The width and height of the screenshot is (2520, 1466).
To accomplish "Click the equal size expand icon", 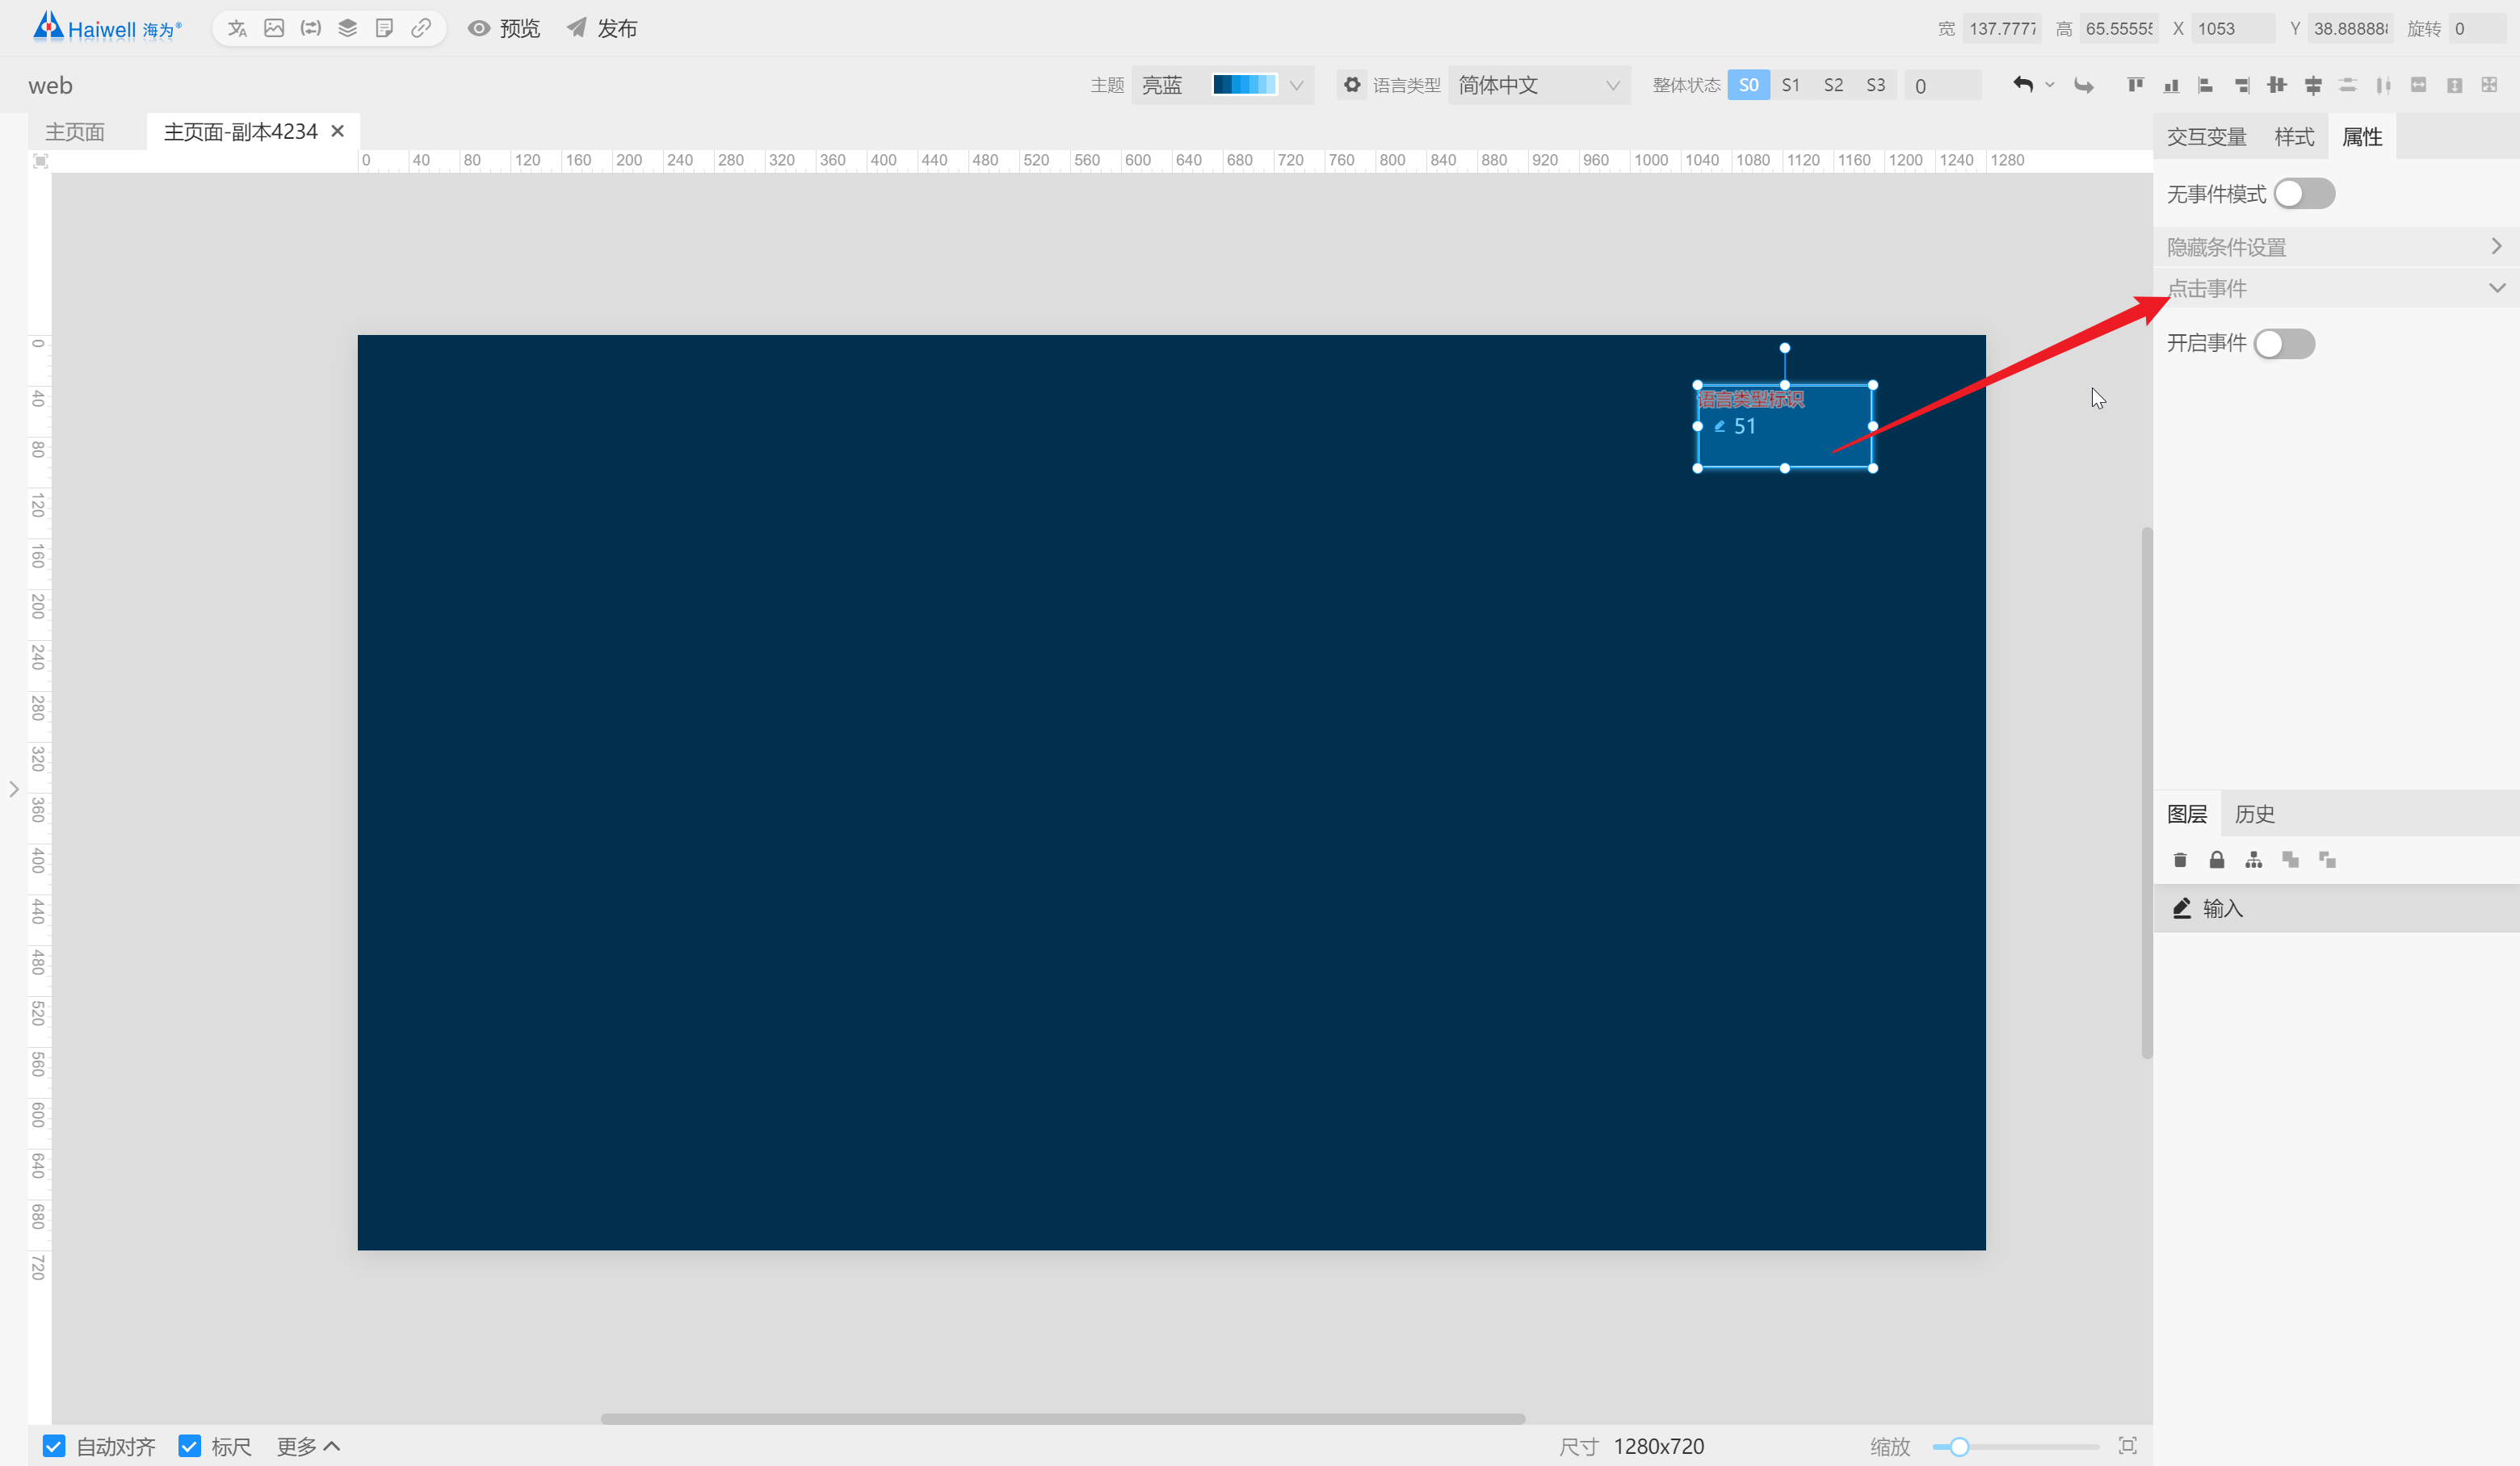I will tap(2490, 85).
